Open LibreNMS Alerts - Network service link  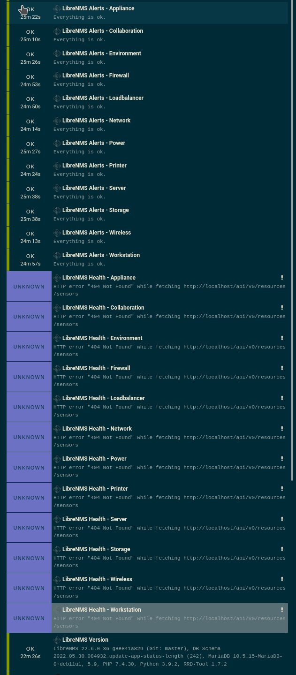(x=96, y=121)
